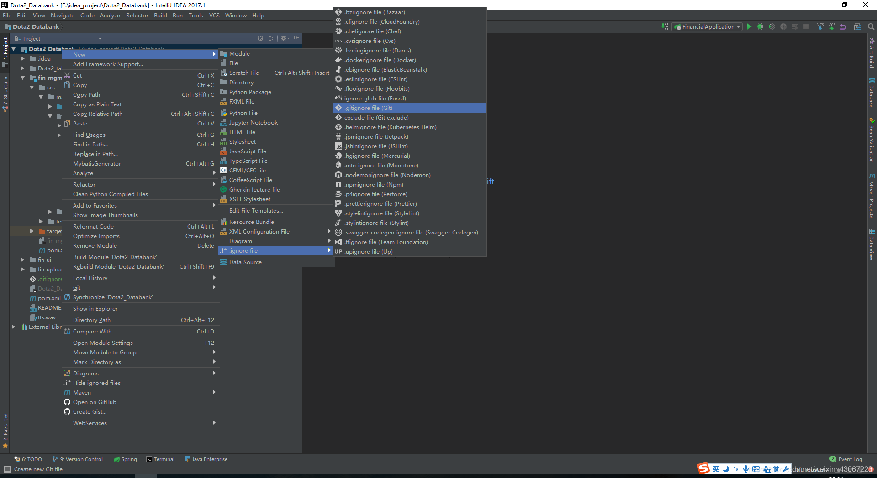This screenshot has width=877, height=478.
Task: Open Terminal tool window tab
Action: [x=160, y=459]
